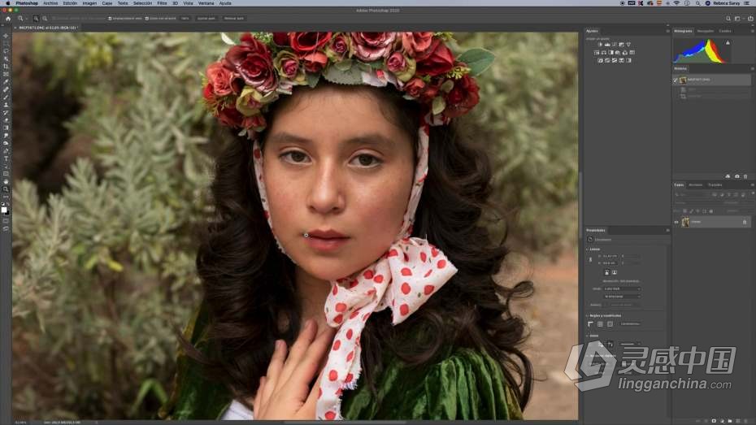Select the Rectangular Marquee tool

click(x=6, y=43)
